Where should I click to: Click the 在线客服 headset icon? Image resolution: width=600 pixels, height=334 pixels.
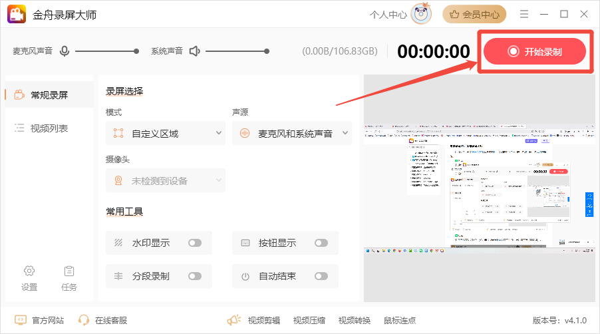coord(83,320)
